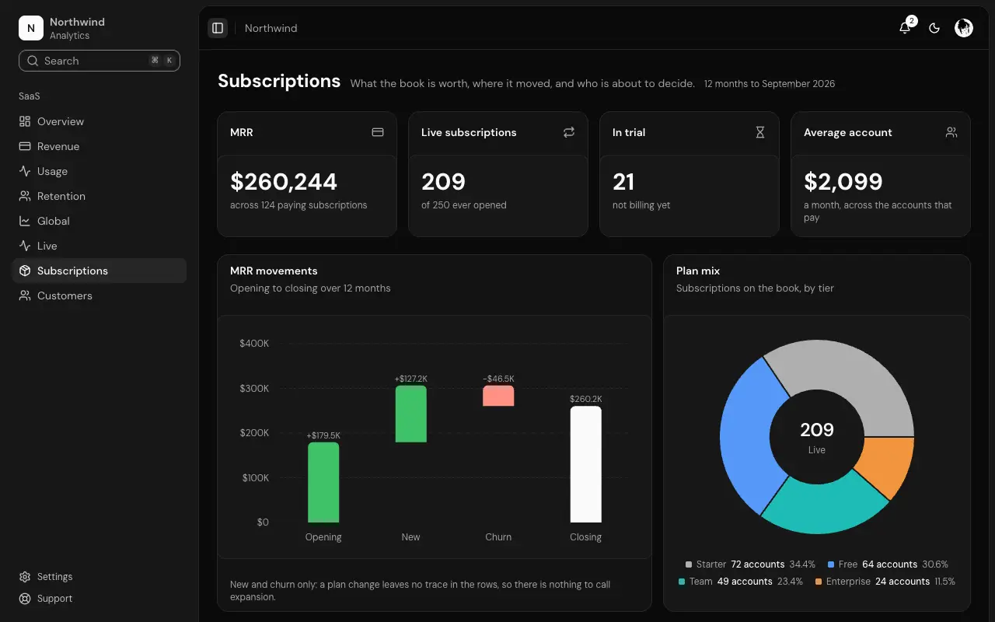Click the Global chart icon
The width and height of the screenshot is (995, 622).
tap(25, 221)
